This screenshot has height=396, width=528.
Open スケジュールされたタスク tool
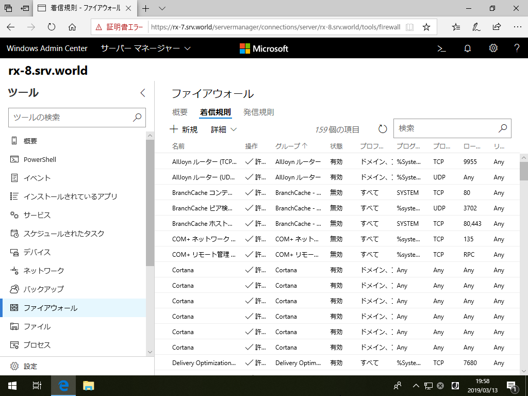coord(73,234)
